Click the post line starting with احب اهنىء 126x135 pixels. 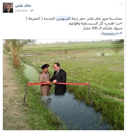tap(95, 23)
